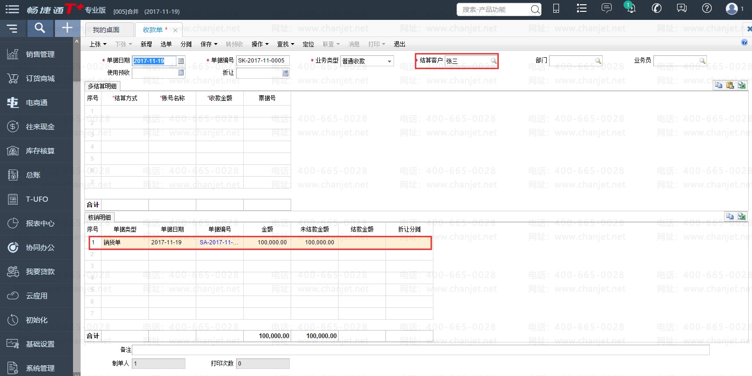Click the help question mark icon in header
Screen dimensions: 752x376
click(707, 9)
